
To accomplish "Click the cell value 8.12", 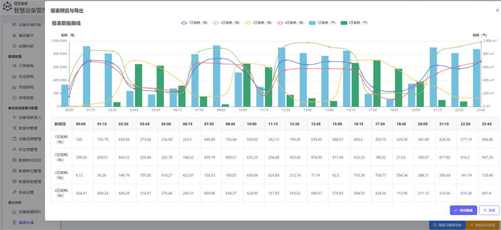I will 80,175.
